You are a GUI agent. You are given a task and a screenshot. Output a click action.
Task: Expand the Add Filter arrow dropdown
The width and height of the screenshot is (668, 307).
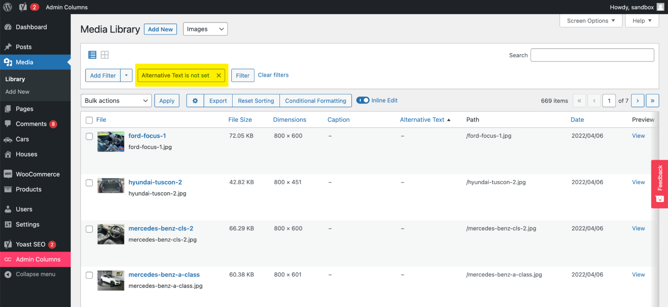tap(126, 76)
